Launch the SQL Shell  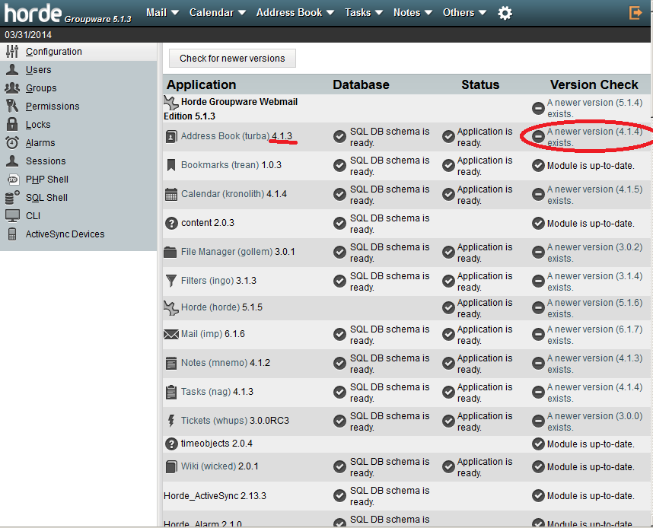(x=46, y=198)
